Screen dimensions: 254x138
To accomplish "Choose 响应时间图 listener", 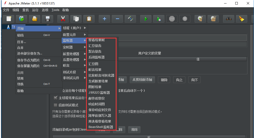I will click(x=102, y=104).
